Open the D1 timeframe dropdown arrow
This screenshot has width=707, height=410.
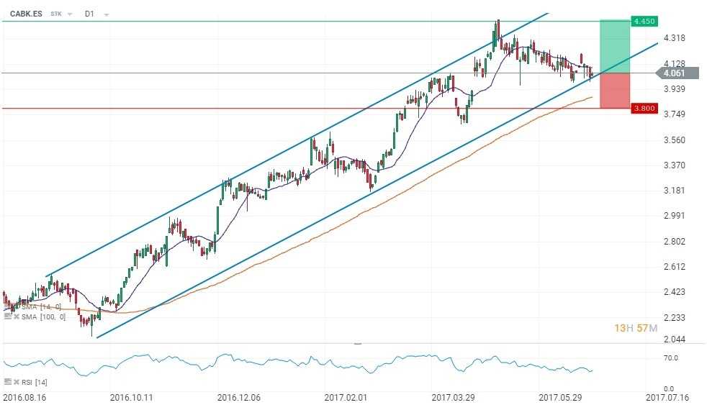[106, 14]
